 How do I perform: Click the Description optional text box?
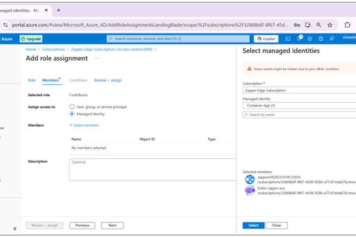153,169
